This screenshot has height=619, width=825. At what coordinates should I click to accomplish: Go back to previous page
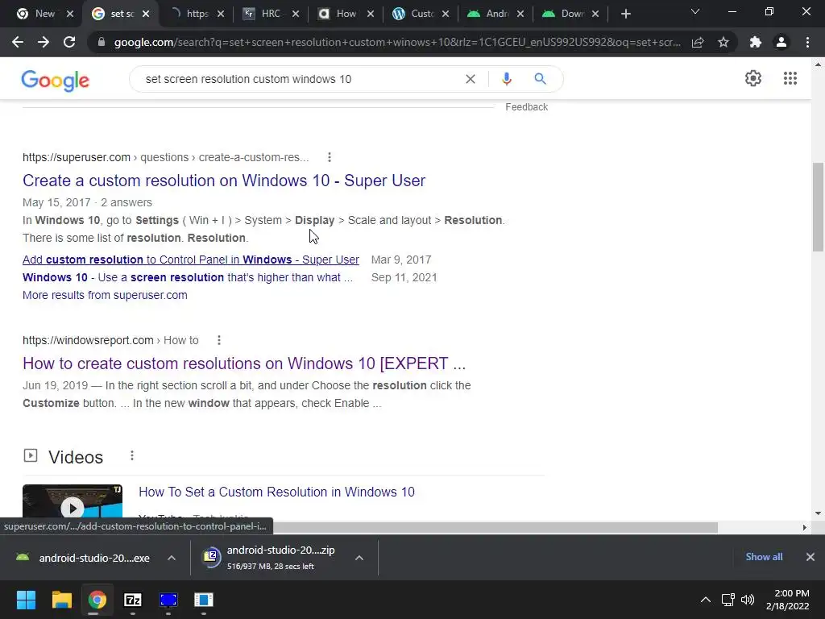coord(18,42)
